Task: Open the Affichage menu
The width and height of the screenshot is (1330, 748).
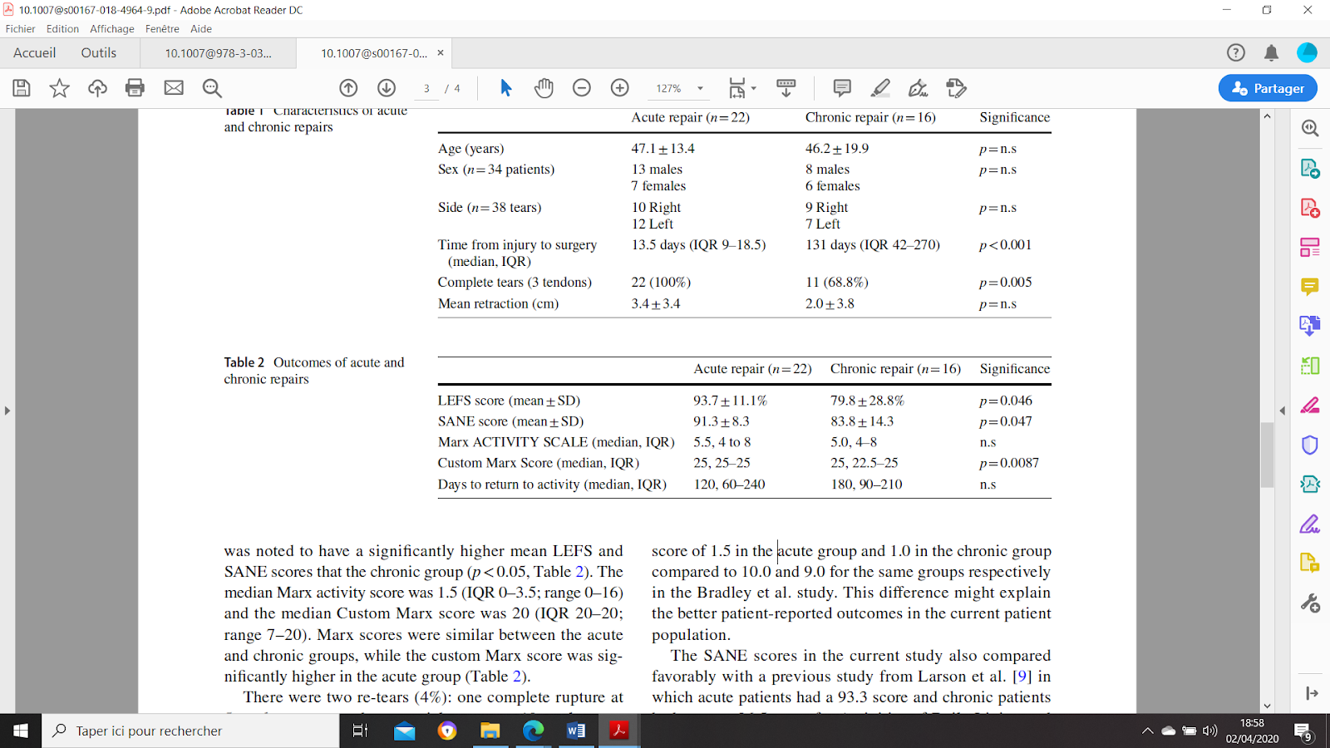Action: coord(112,28)
